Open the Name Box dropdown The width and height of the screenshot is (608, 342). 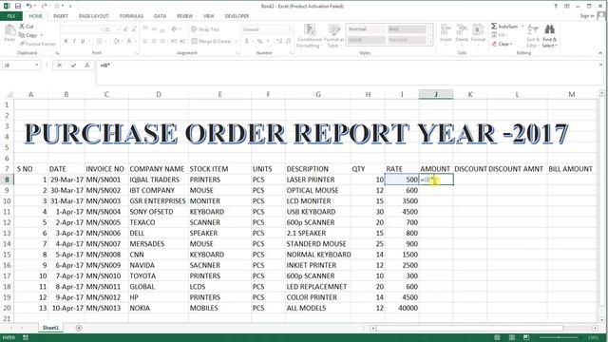[37, 66]
